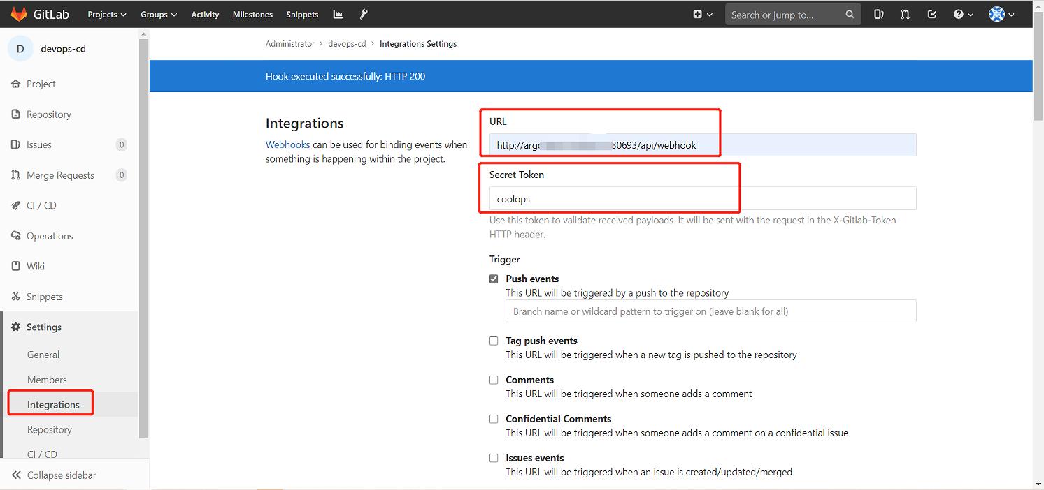The height and width of the screenshot is (490, 1044).
Task: Open the Admin area wrench icon
Action: pyautogui.click(x=364, y=14)
